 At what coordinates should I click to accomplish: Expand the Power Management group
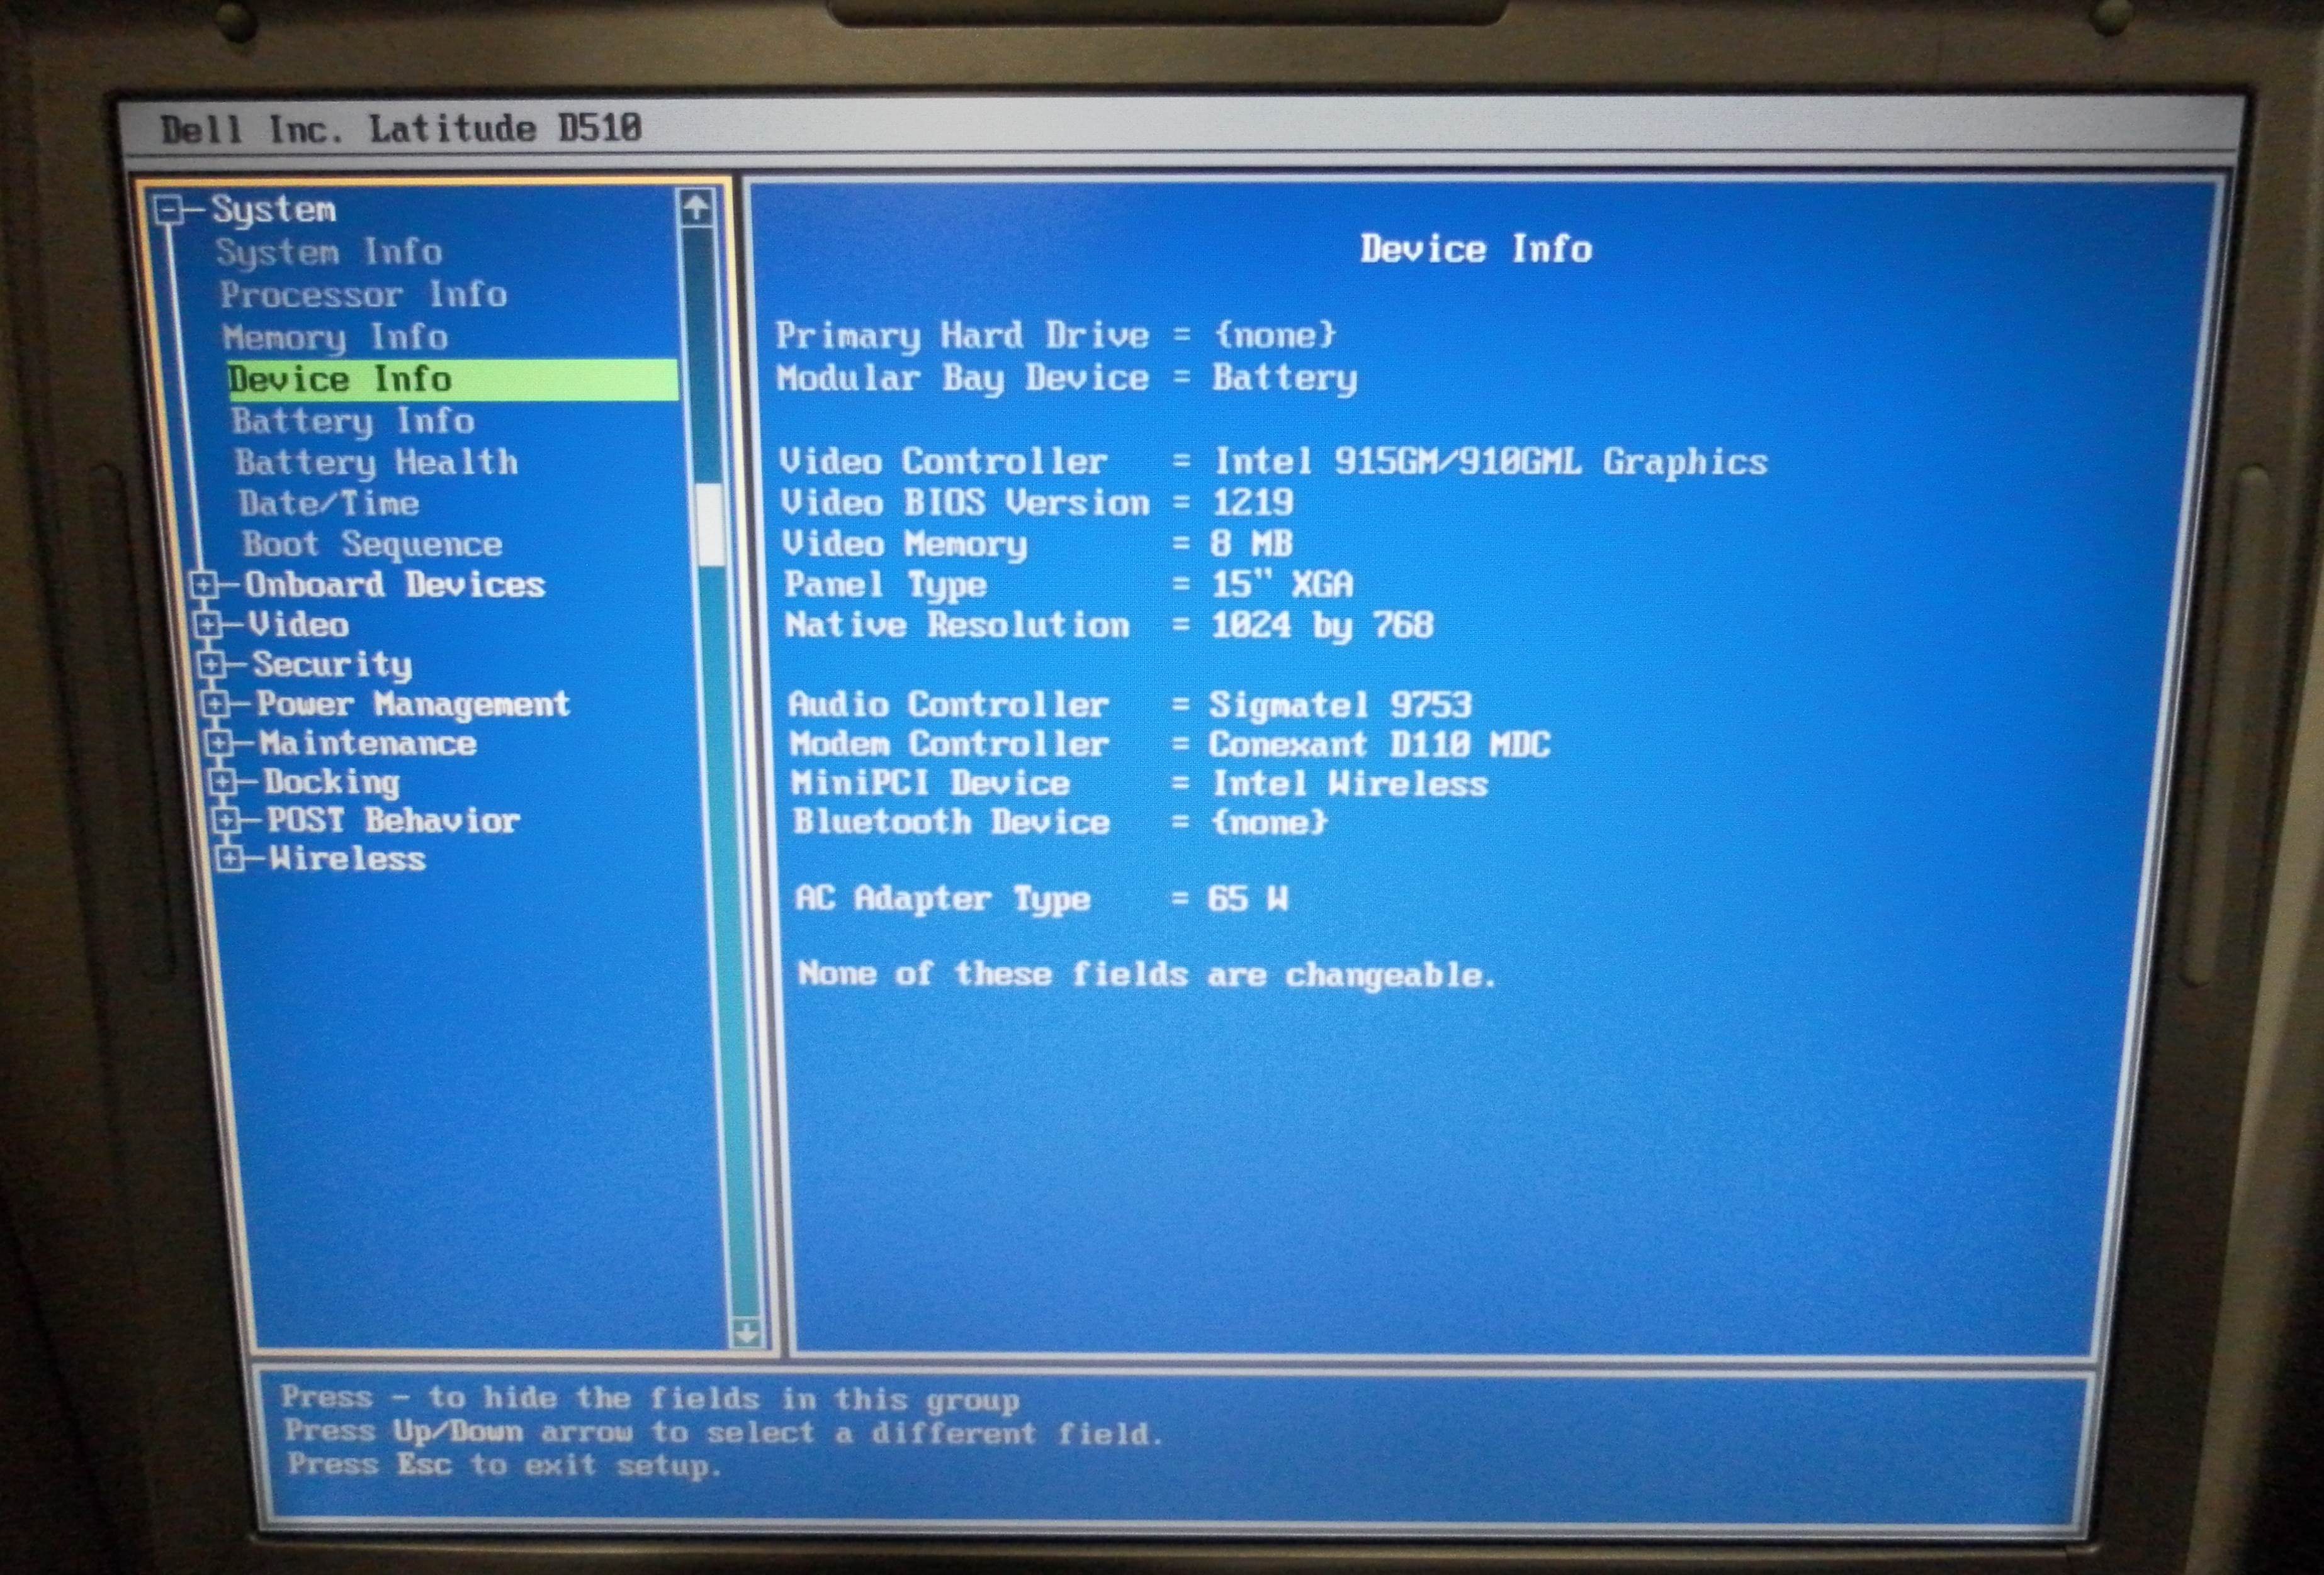click(215, 704)
